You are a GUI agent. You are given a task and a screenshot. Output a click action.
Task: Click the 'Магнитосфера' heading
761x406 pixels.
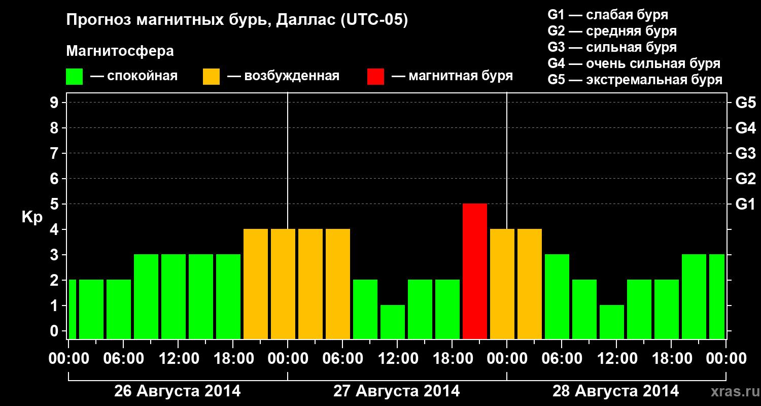click(x=120, y=51)
